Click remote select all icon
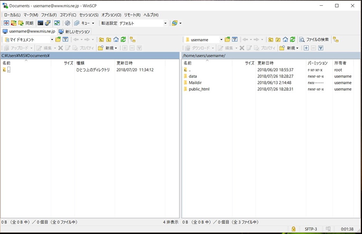Image resolution: width=362 pixels, height=234 pixels. [x=321, y=48]
